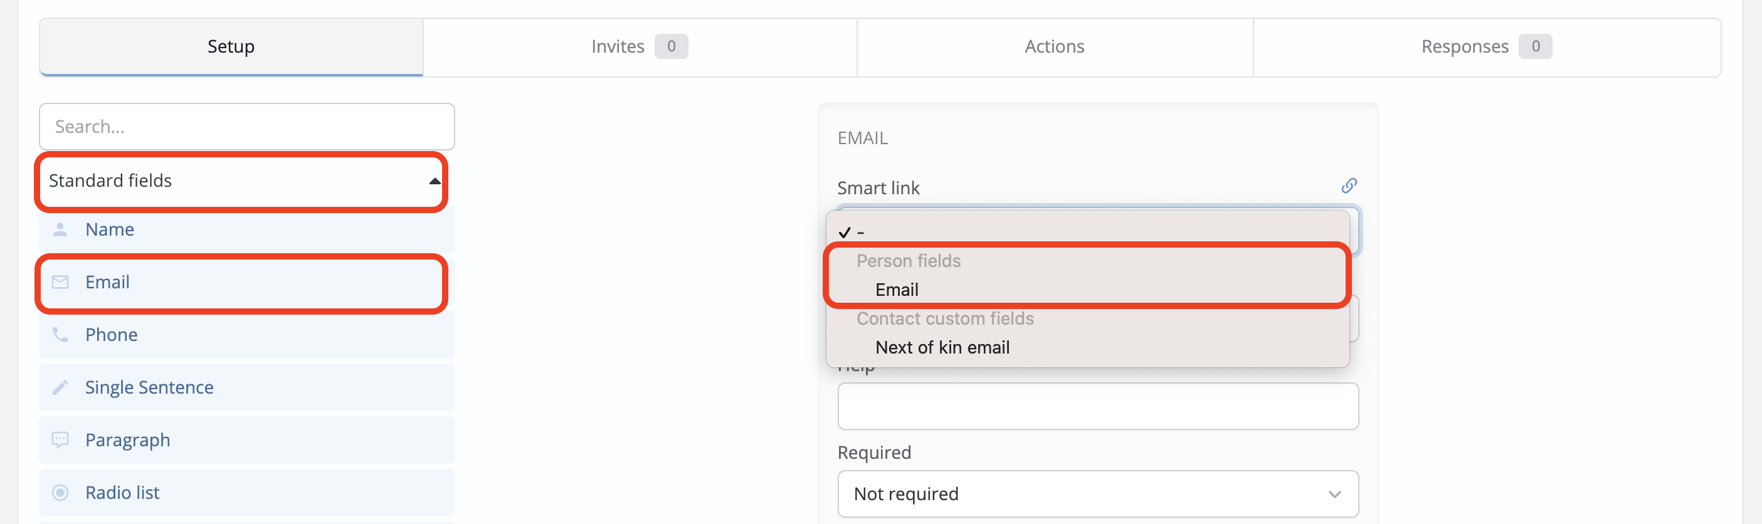Click the pencil icon for Single Sentence
Screen dimensions: 1762x524
click(x=61, y=387)
